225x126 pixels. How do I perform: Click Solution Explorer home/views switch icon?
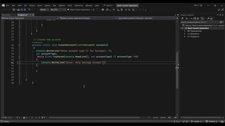pos(182,19)
